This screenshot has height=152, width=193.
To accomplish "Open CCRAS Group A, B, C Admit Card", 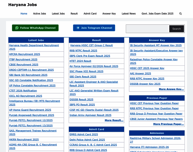I will point(93,145).
